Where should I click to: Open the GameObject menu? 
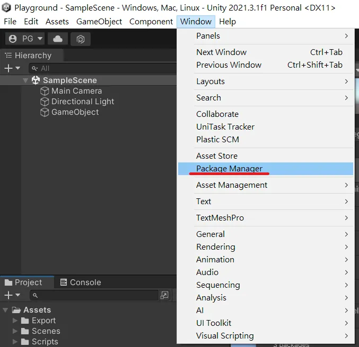tap(99, 22)
